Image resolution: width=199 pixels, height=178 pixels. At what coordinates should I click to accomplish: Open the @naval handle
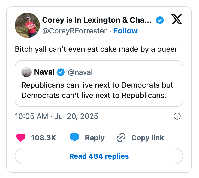[80, 72]
